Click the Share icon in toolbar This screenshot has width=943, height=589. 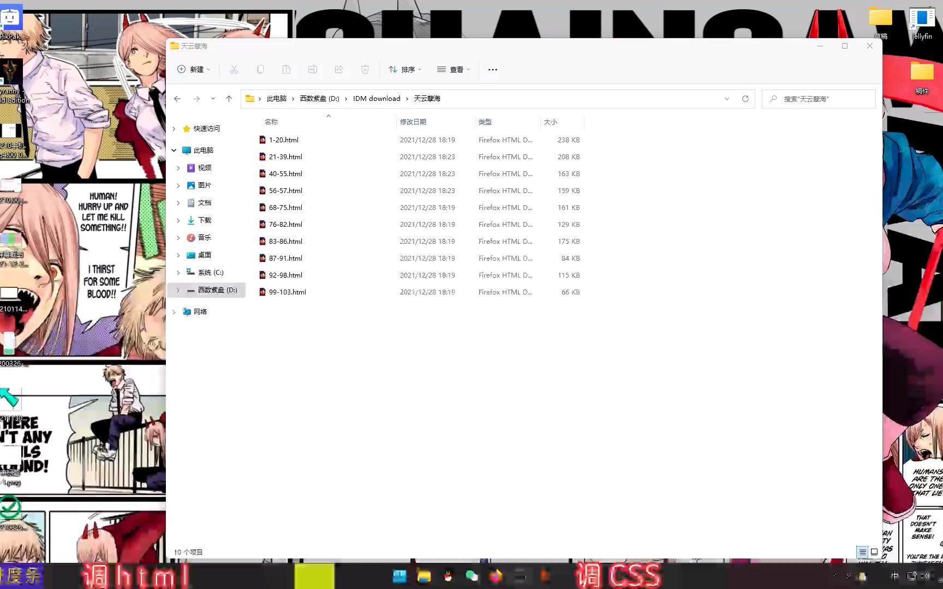(x=339, y=69)
